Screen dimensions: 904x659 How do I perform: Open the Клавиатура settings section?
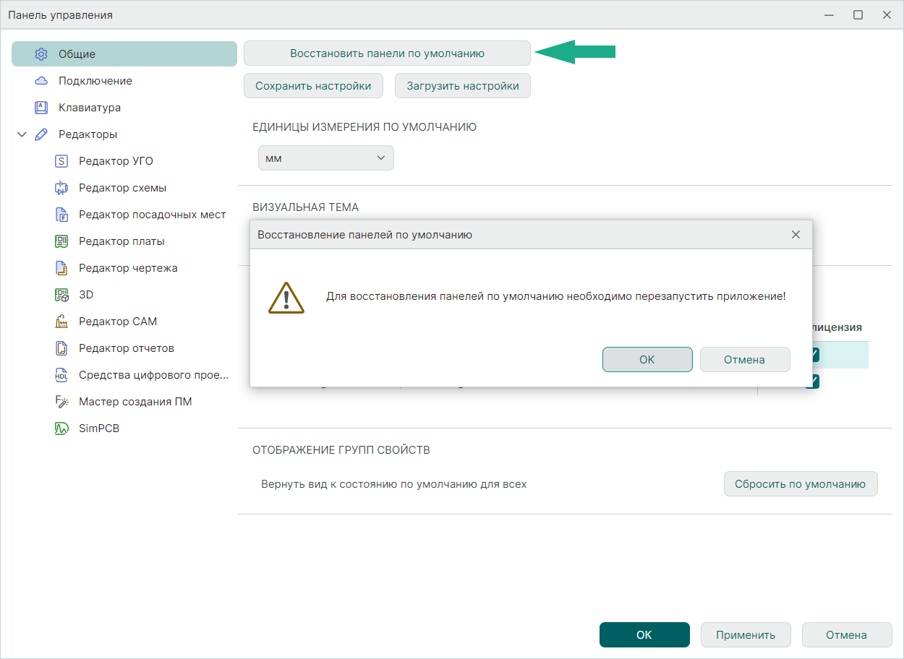pyautogui.click(x=90, y=108)
